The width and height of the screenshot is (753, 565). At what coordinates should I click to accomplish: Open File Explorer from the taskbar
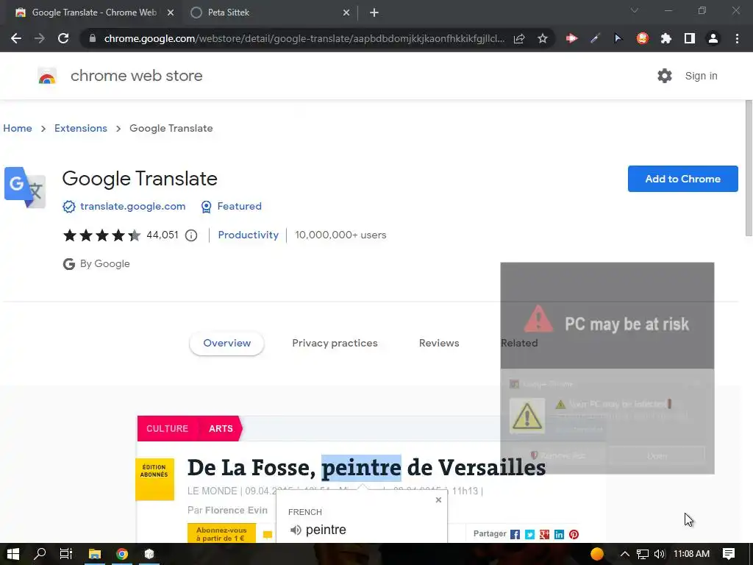(x=95, y=554)
